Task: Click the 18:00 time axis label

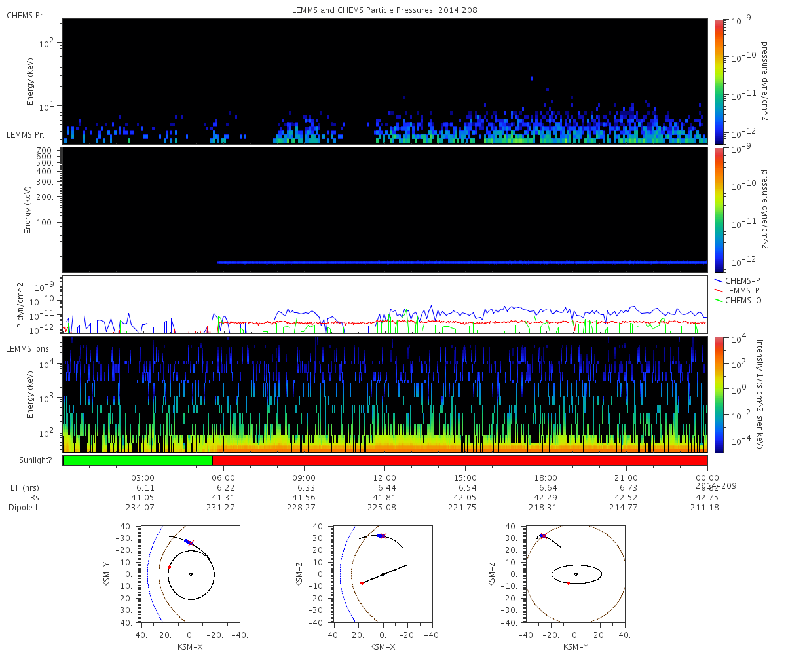Action: tap(546, 478)
